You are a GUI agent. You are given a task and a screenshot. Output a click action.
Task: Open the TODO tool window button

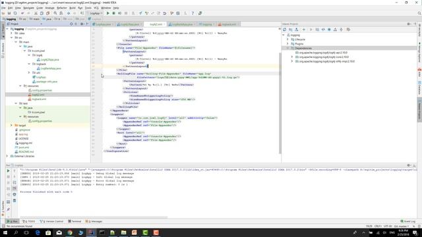point(29,221)
